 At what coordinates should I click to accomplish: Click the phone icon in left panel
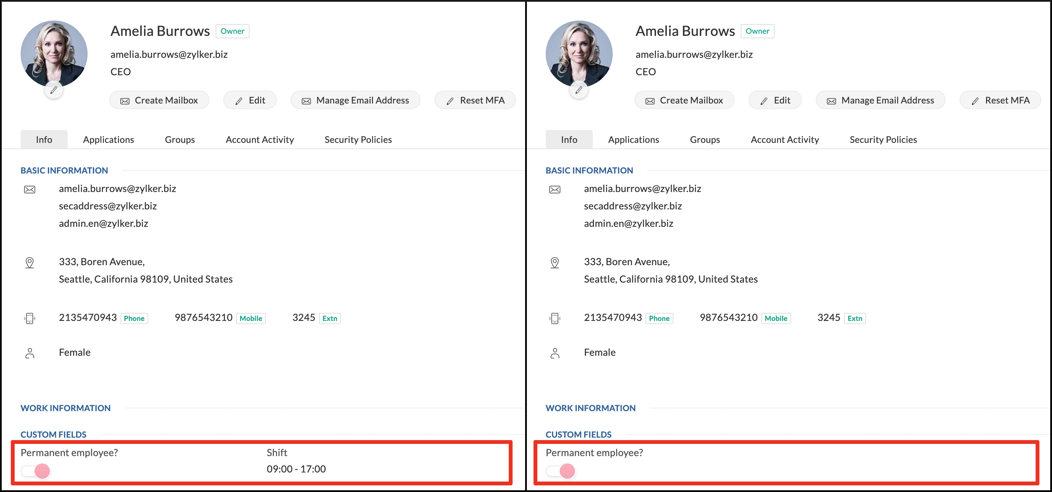tap(30, 318)
